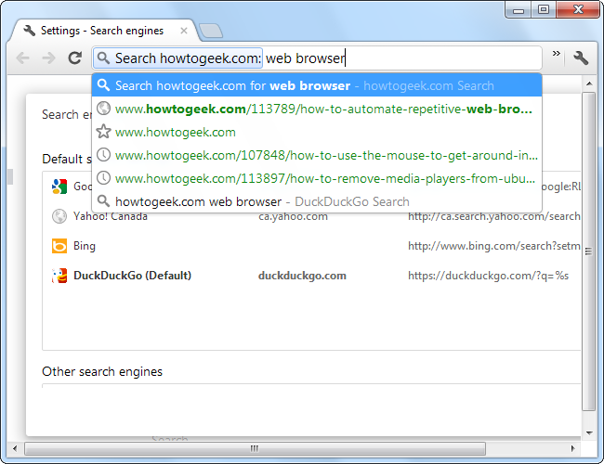604x464 pixels.
Task: Click magnifier icon in highlighted suggestion row
Action: [x=103, y=85]
